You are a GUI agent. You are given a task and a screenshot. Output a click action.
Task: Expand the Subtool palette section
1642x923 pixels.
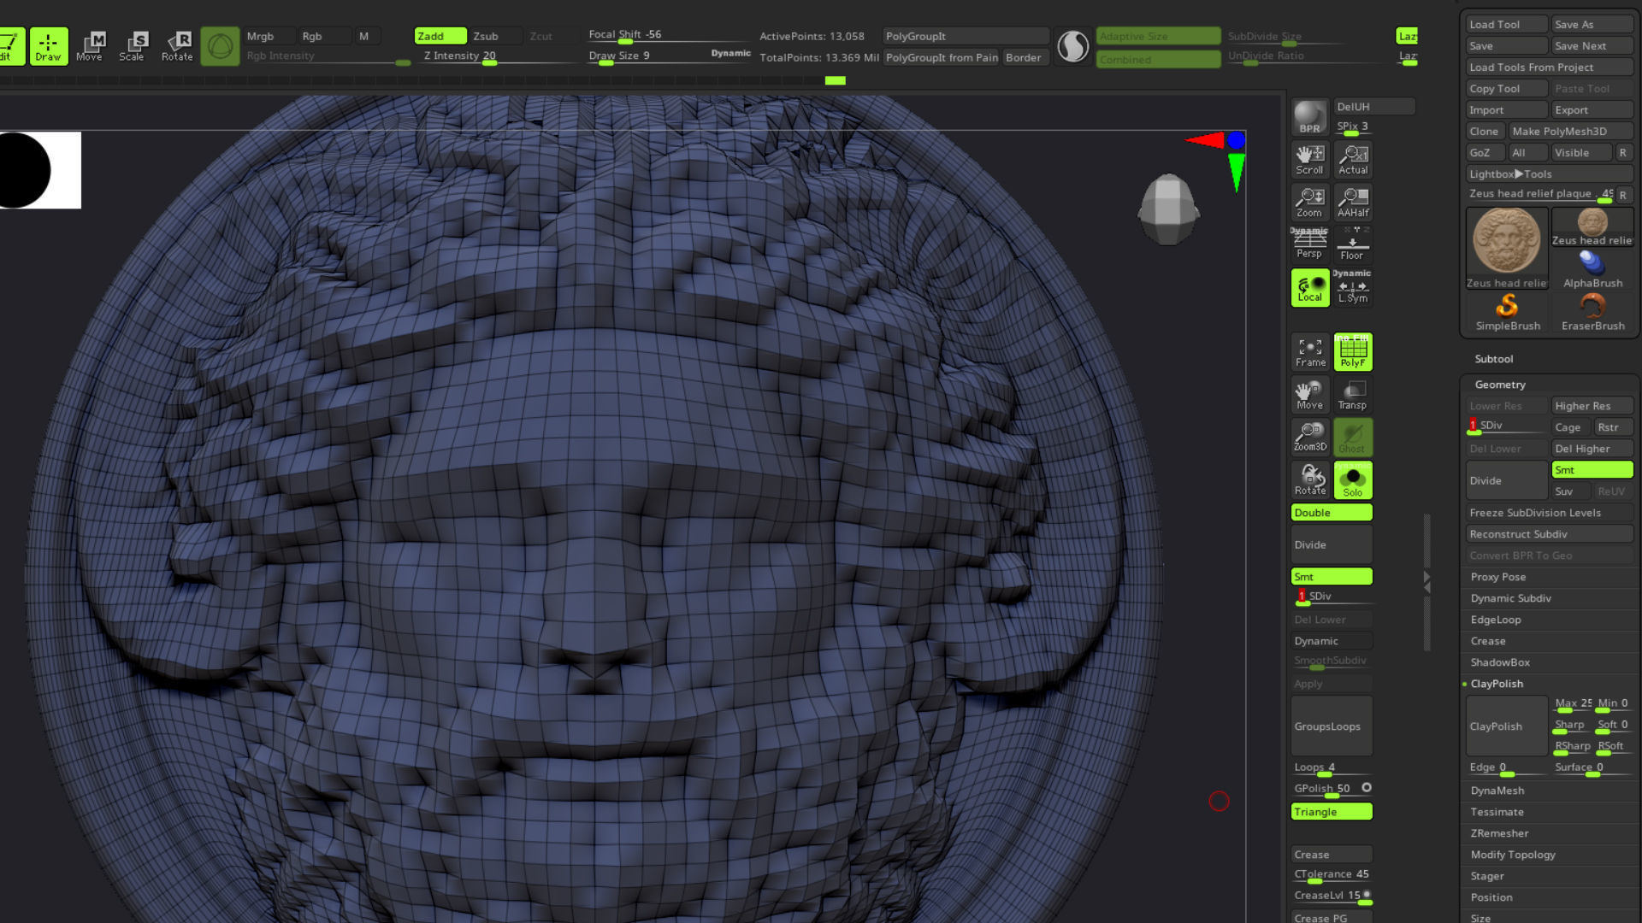point(1494,359)
